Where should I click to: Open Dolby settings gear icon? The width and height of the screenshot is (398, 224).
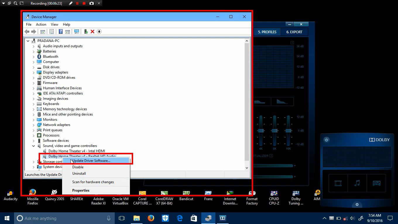click(357, 204)
